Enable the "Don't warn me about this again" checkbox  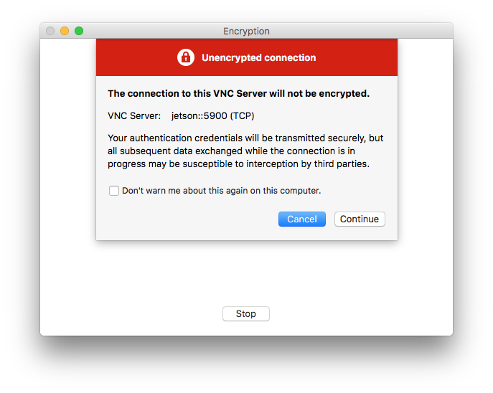pyautogui.click(x=114, y=191)
